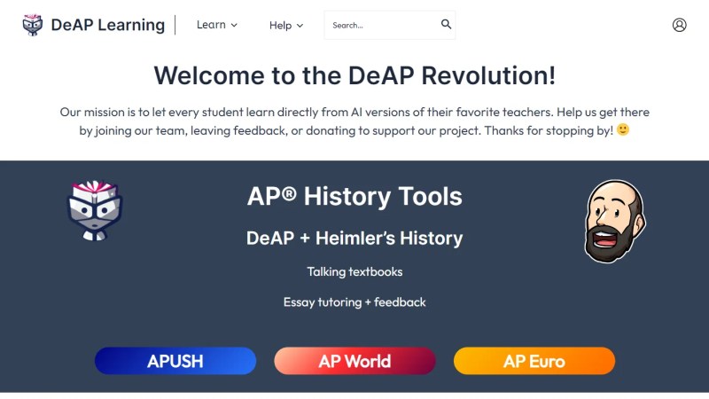Image resolution: width=709 pixels, height=399 pixels.
Task: Click the 'Talking textbooks' text
Action: coord(354,271)
